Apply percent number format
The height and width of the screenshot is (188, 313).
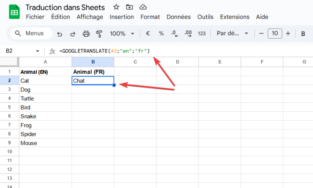[161, 33]
